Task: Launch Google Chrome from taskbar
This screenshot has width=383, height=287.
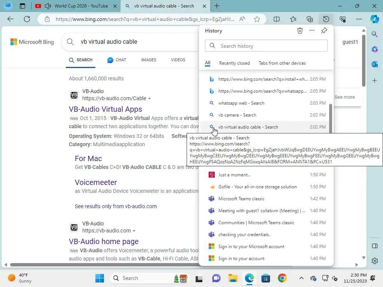Action: point(282,278)
